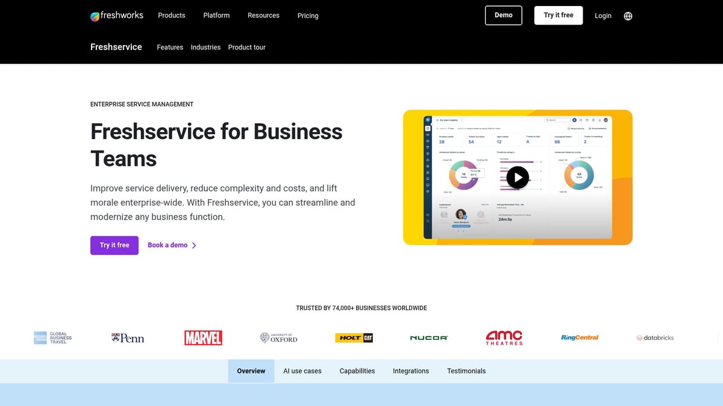Click the University of Oxford logo
The width and height of the screenshot is (723, 406).
(x=278, y=338)
